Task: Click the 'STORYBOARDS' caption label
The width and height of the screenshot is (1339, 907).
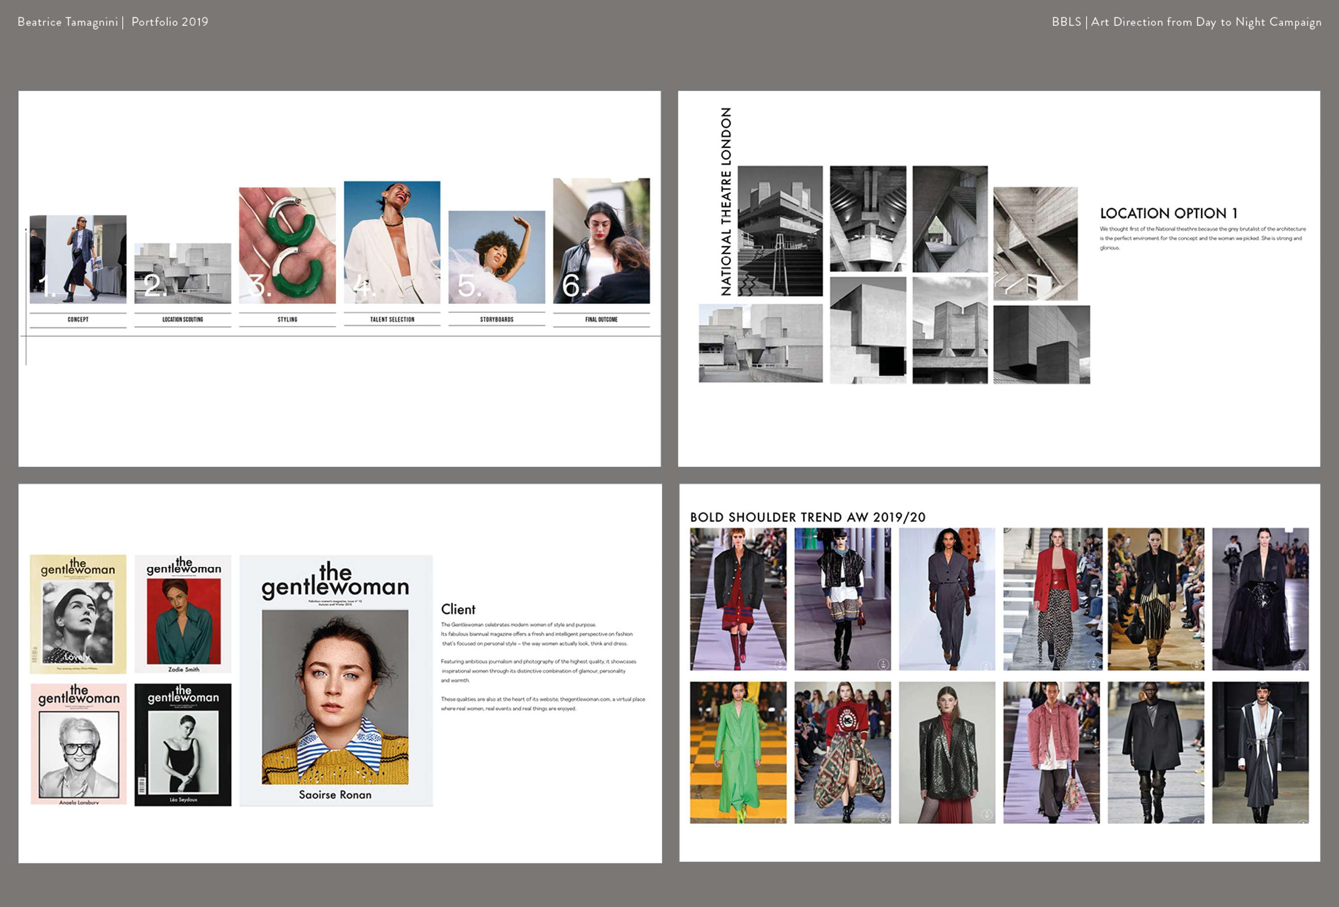Action: click(x=497, y=319)
